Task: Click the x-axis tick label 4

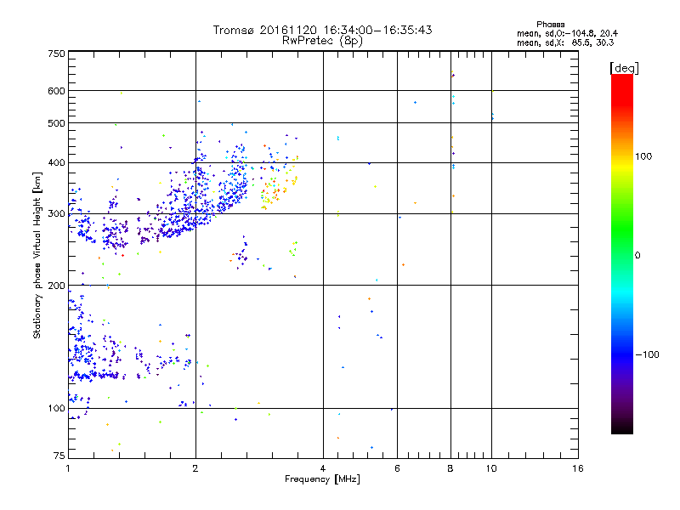Action: [323, 468]
